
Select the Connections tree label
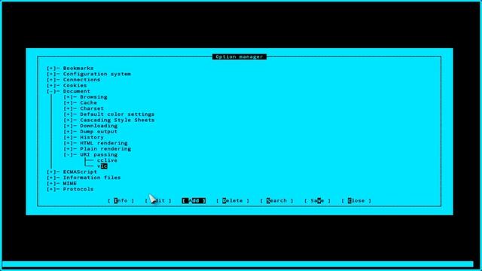[82, 80]
